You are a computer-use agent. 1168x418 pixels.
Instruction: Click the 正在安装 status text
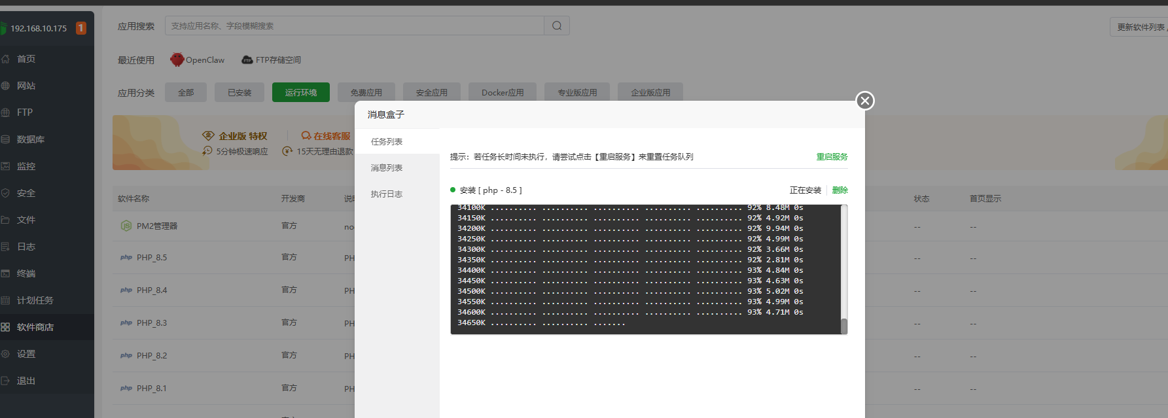[x=805, y=190]
